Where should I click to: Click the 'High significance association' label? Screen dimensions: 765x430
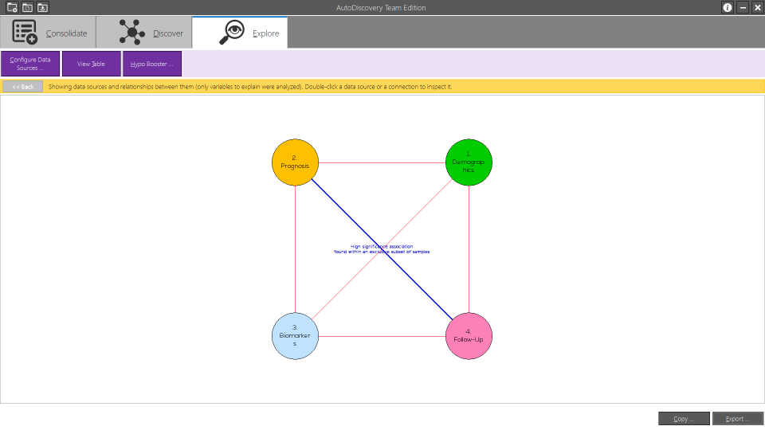382,249
